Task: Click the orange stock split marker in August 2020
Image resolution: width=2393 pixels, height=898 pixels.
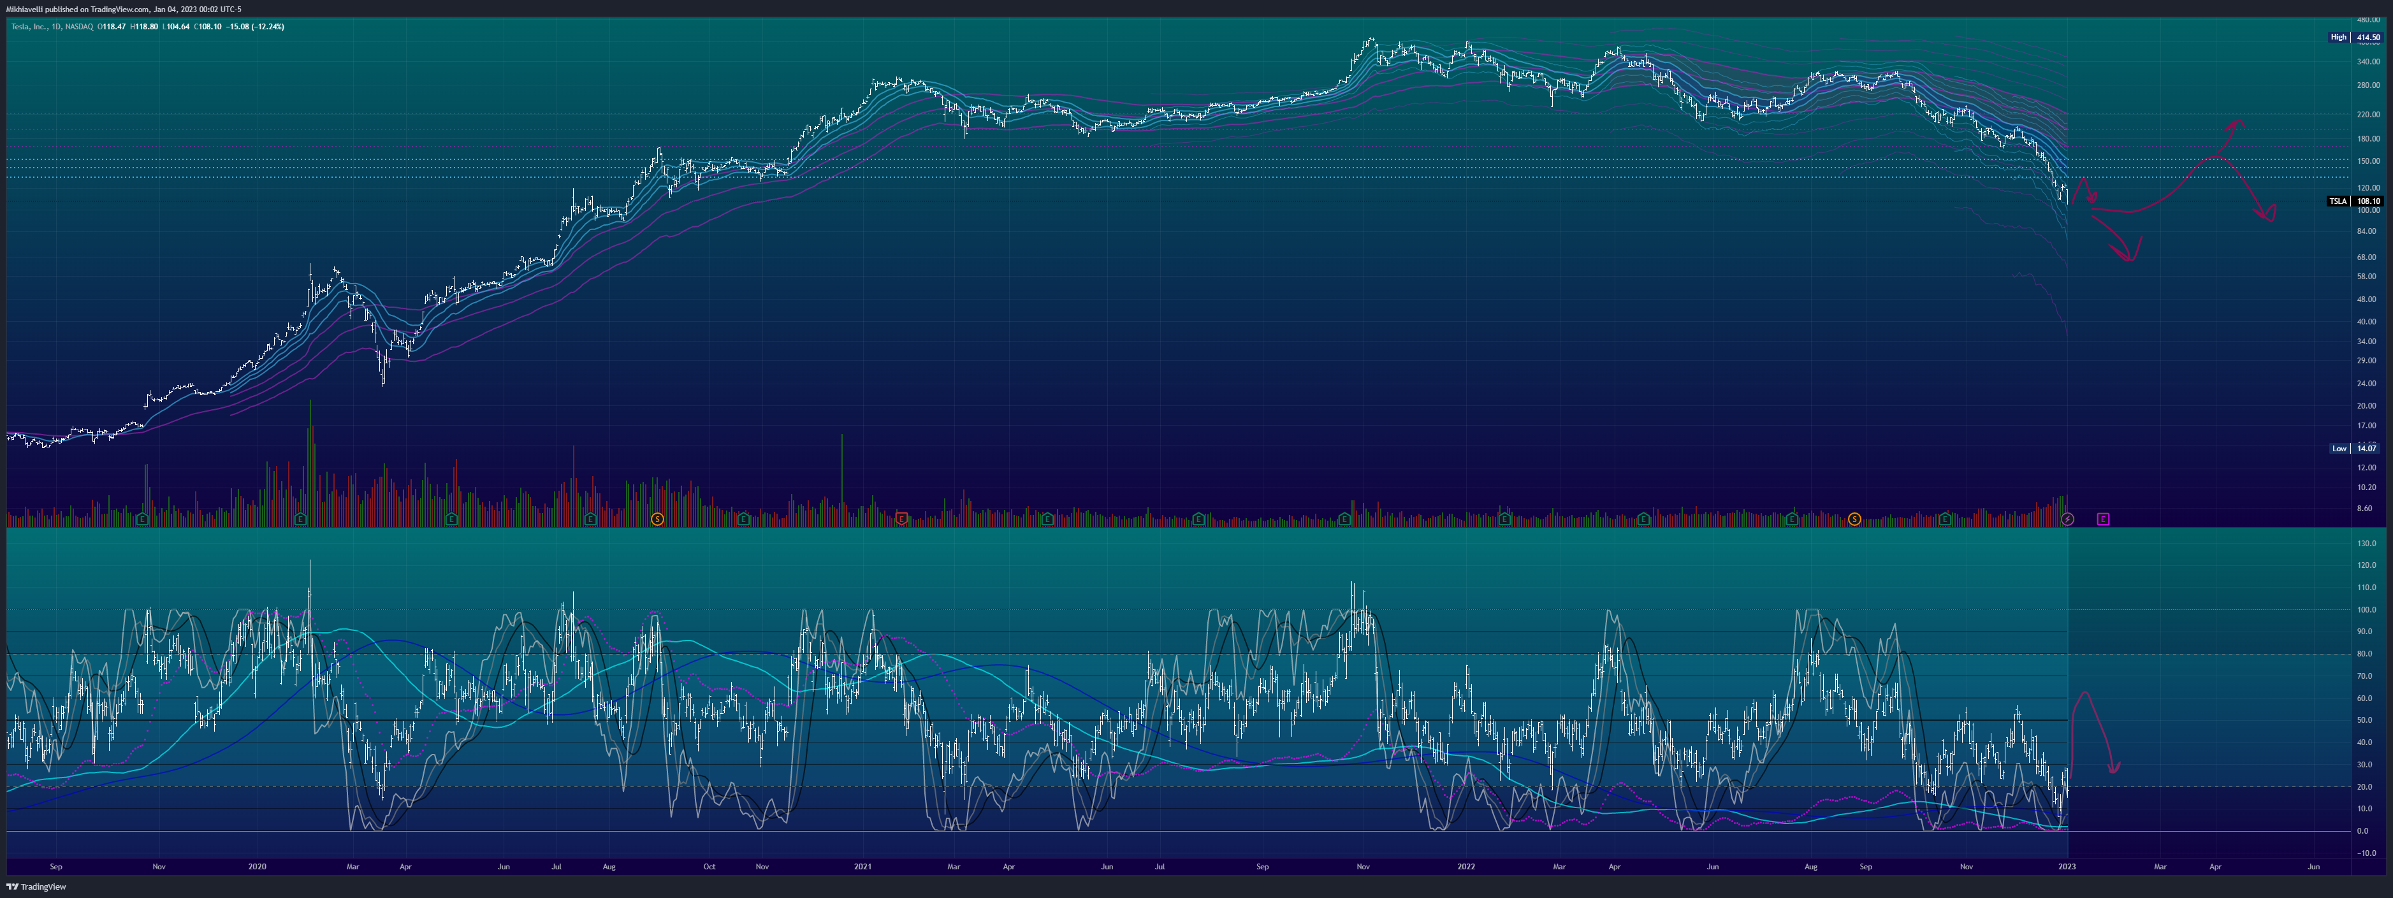Action: click(x=657, y=519)
